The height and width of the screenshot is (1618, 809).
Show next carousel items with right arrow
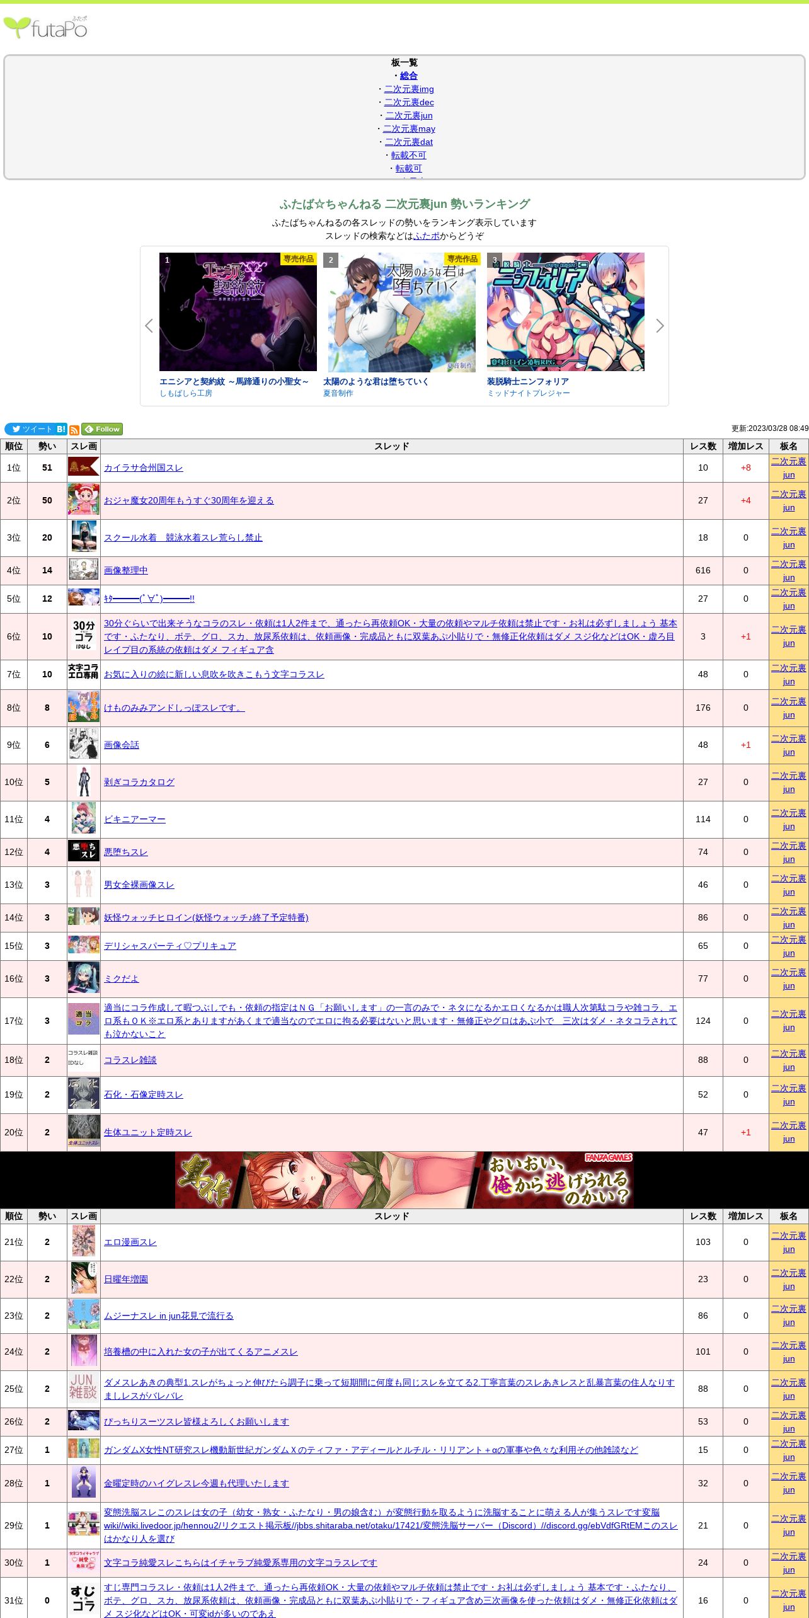[x=660, y=326]
